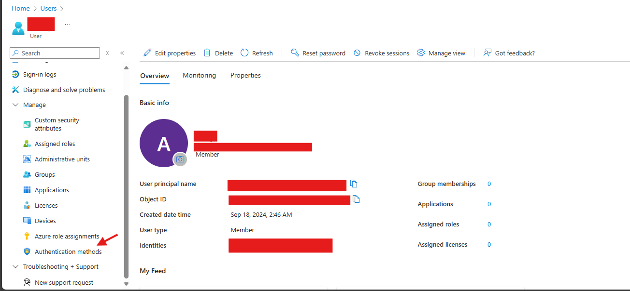This screenshot has width=630, height=291.
Task: Click the Manage view gear icon
Action: point(421,53)
